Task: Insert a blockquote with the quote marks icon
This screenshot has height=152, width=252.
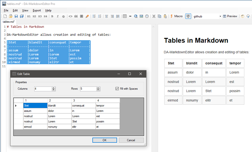Action: [76, 16]
